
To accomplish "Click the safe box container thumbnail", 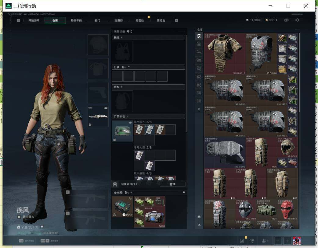I will (x=122, y=206).
